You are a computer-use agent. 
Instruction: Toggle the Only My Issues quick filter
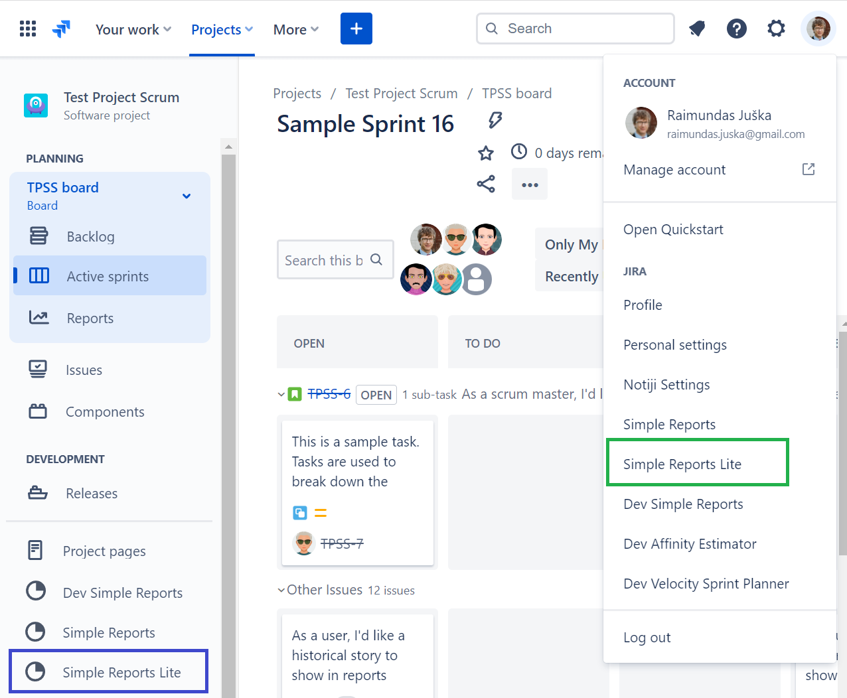tap(570, 244)
